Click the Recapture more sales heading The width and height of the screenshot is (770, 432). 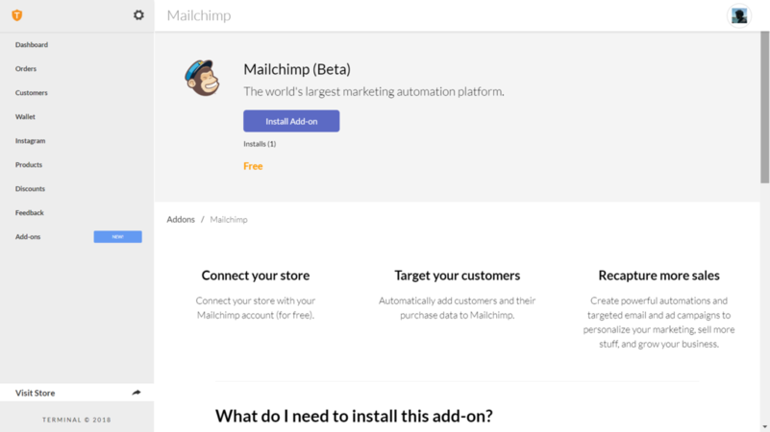coord(659,276)
